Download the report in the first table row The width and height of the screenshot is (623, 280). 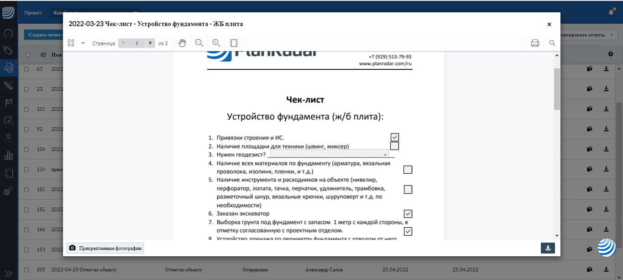[x=606, y=69]
